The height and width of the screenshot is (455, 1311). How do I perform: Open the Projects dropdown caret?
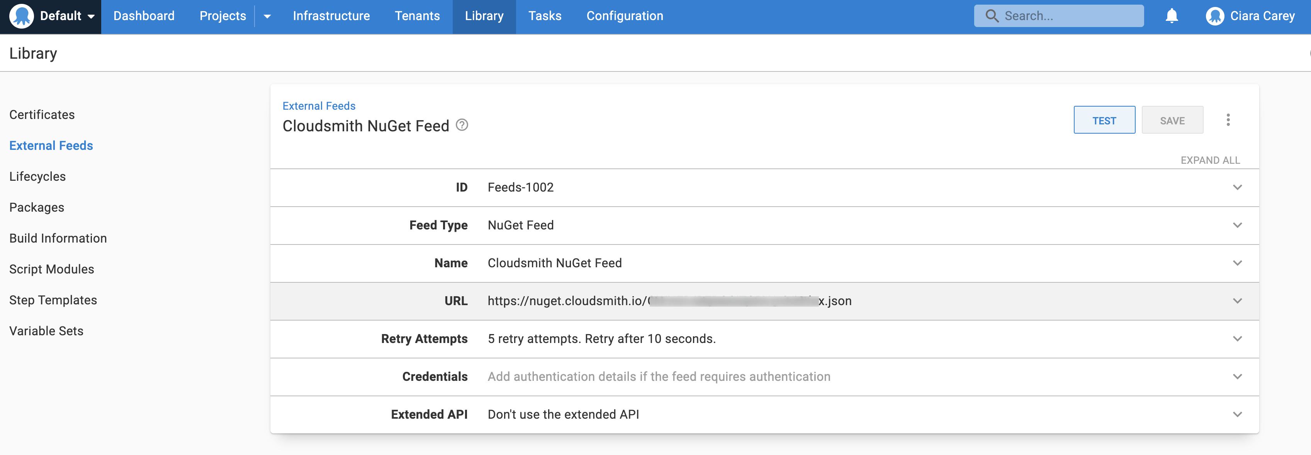(x=267, y=16)
